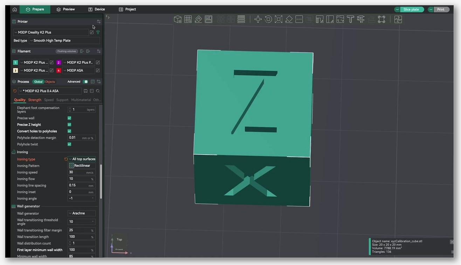This screenshot has width=461, height=265.
Task: Select the Scale tool
Action: click(x=278, y=19)
